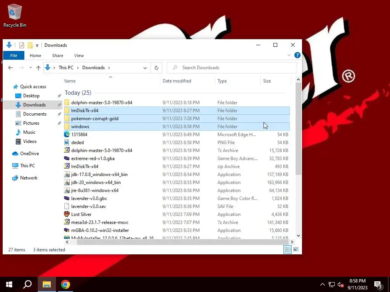Open Desktop in the navigation pane
Screen dimensions: 390x292
31,95
